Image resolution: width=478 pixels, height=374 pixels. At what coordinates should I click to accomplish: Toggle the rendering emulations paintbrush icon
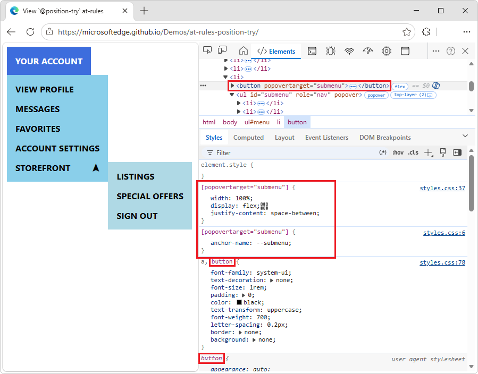point(443,152)
